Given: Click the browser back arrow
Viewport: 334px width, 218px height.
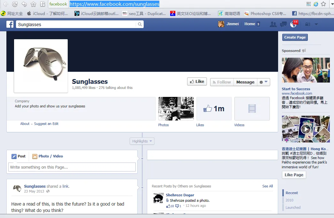Looking at the screenshot, I should 5,4.
